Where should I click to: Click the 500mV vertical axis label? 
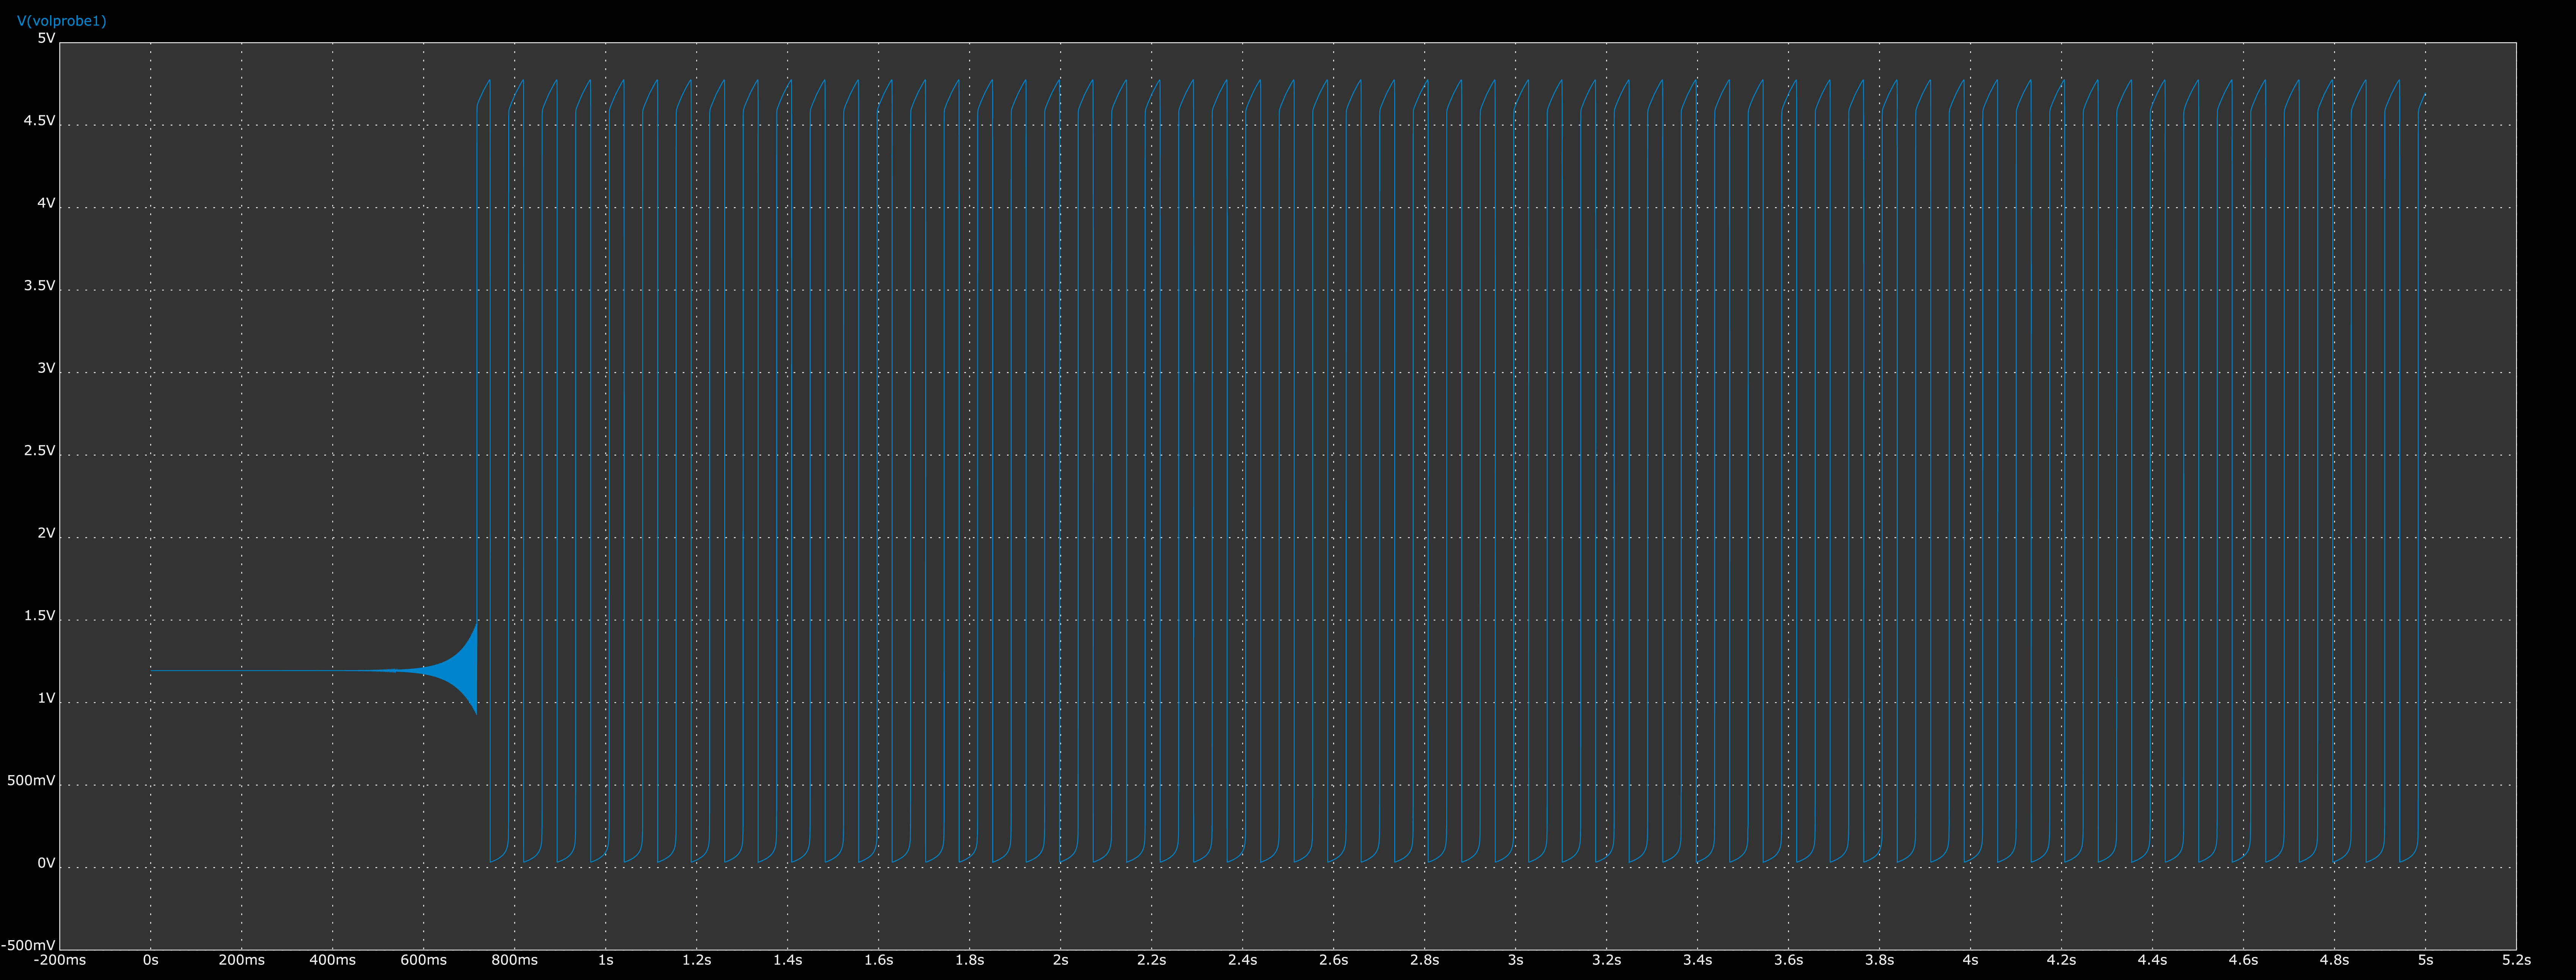pos(31,781)
